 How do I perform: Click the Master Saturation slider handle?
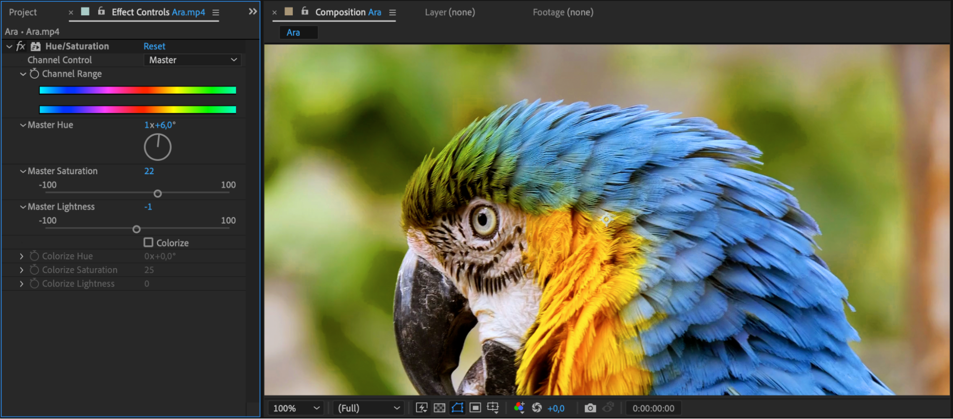tap(158, 193)
